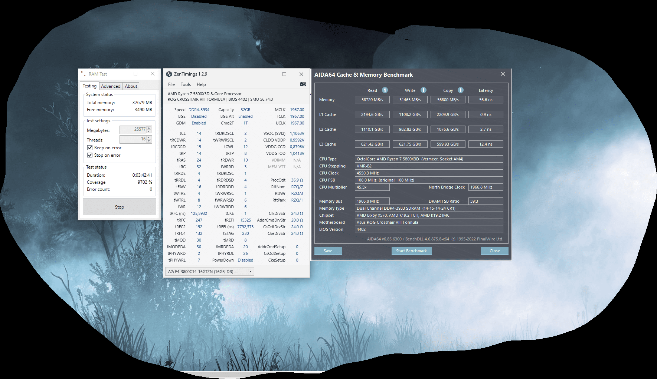Click the L2 Cache Write value 982.82 GB/s
Screen dimensions: 657x379
click(x=410, y=129)
